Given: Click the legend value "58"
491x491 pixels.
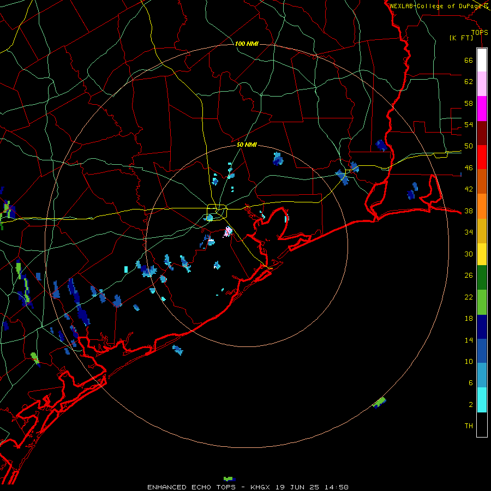Looking at the screenshot, I should click(x=469, y=103).
